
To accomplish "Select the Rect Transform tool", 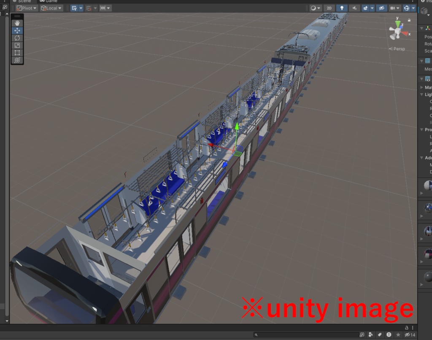I will point(17,53).
